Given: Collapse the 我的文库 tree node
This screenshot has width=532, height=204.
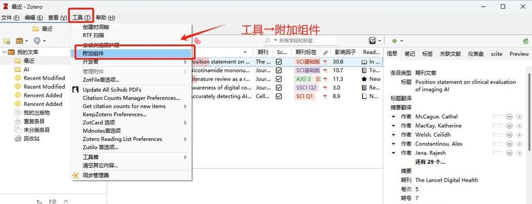Looking at the screenshot, I should pyautogui.click(x=4, y=52).
